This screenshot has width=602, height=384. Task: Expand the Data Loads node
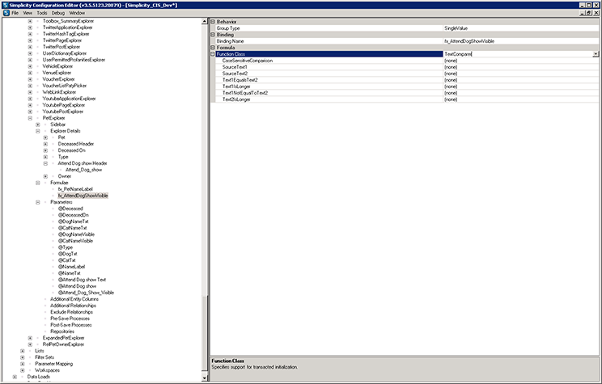15,377
